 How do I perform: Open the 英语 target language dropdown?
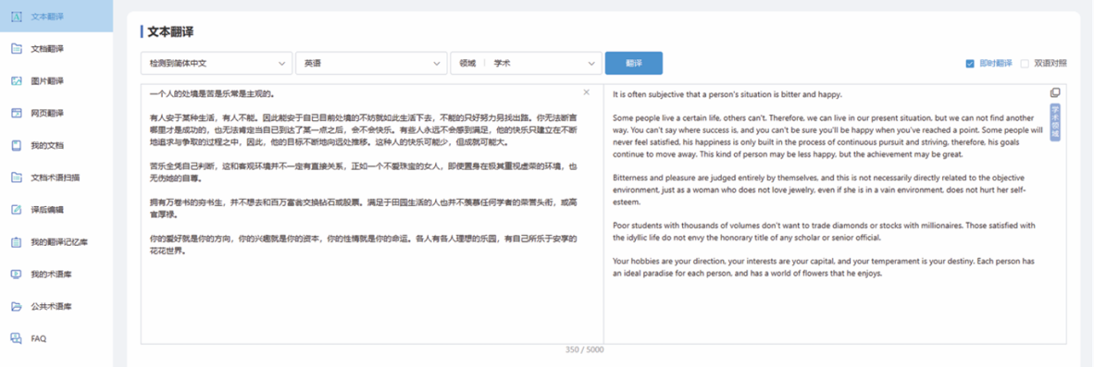371,63
